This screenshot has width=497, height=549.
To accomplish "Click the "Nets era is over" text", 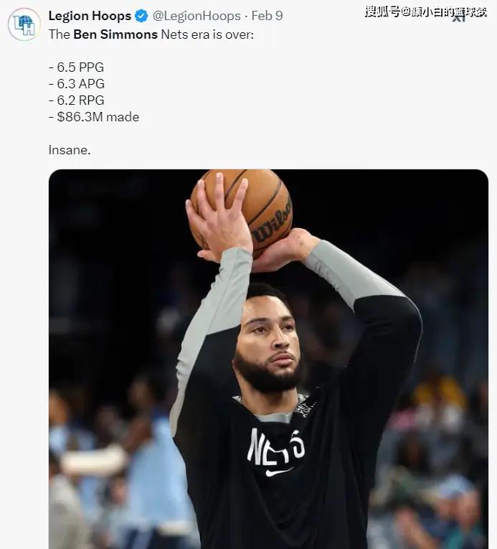I will [x=207, y=34].
